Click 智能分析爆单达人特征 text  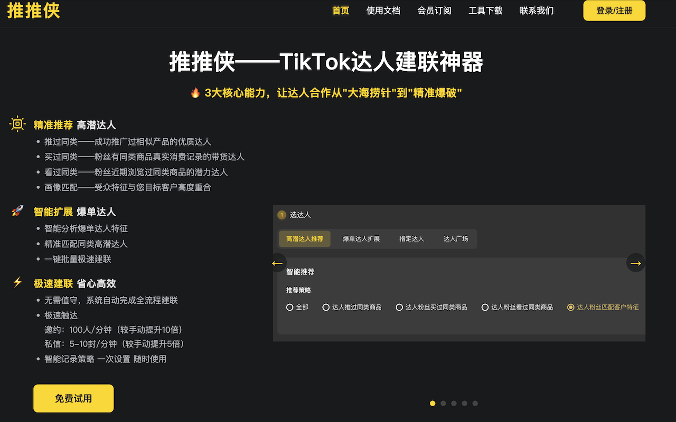(86, 229)
